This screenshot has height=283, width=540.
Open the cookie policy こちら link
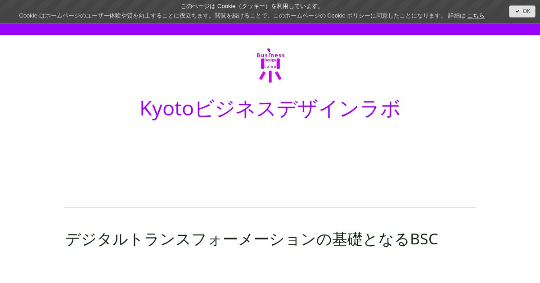[476, 16]
